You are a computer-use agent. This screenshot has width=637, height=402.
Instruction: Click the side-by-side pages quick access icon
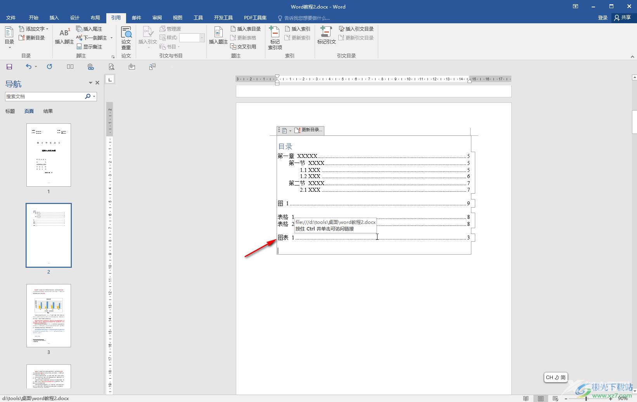[70, 67]
